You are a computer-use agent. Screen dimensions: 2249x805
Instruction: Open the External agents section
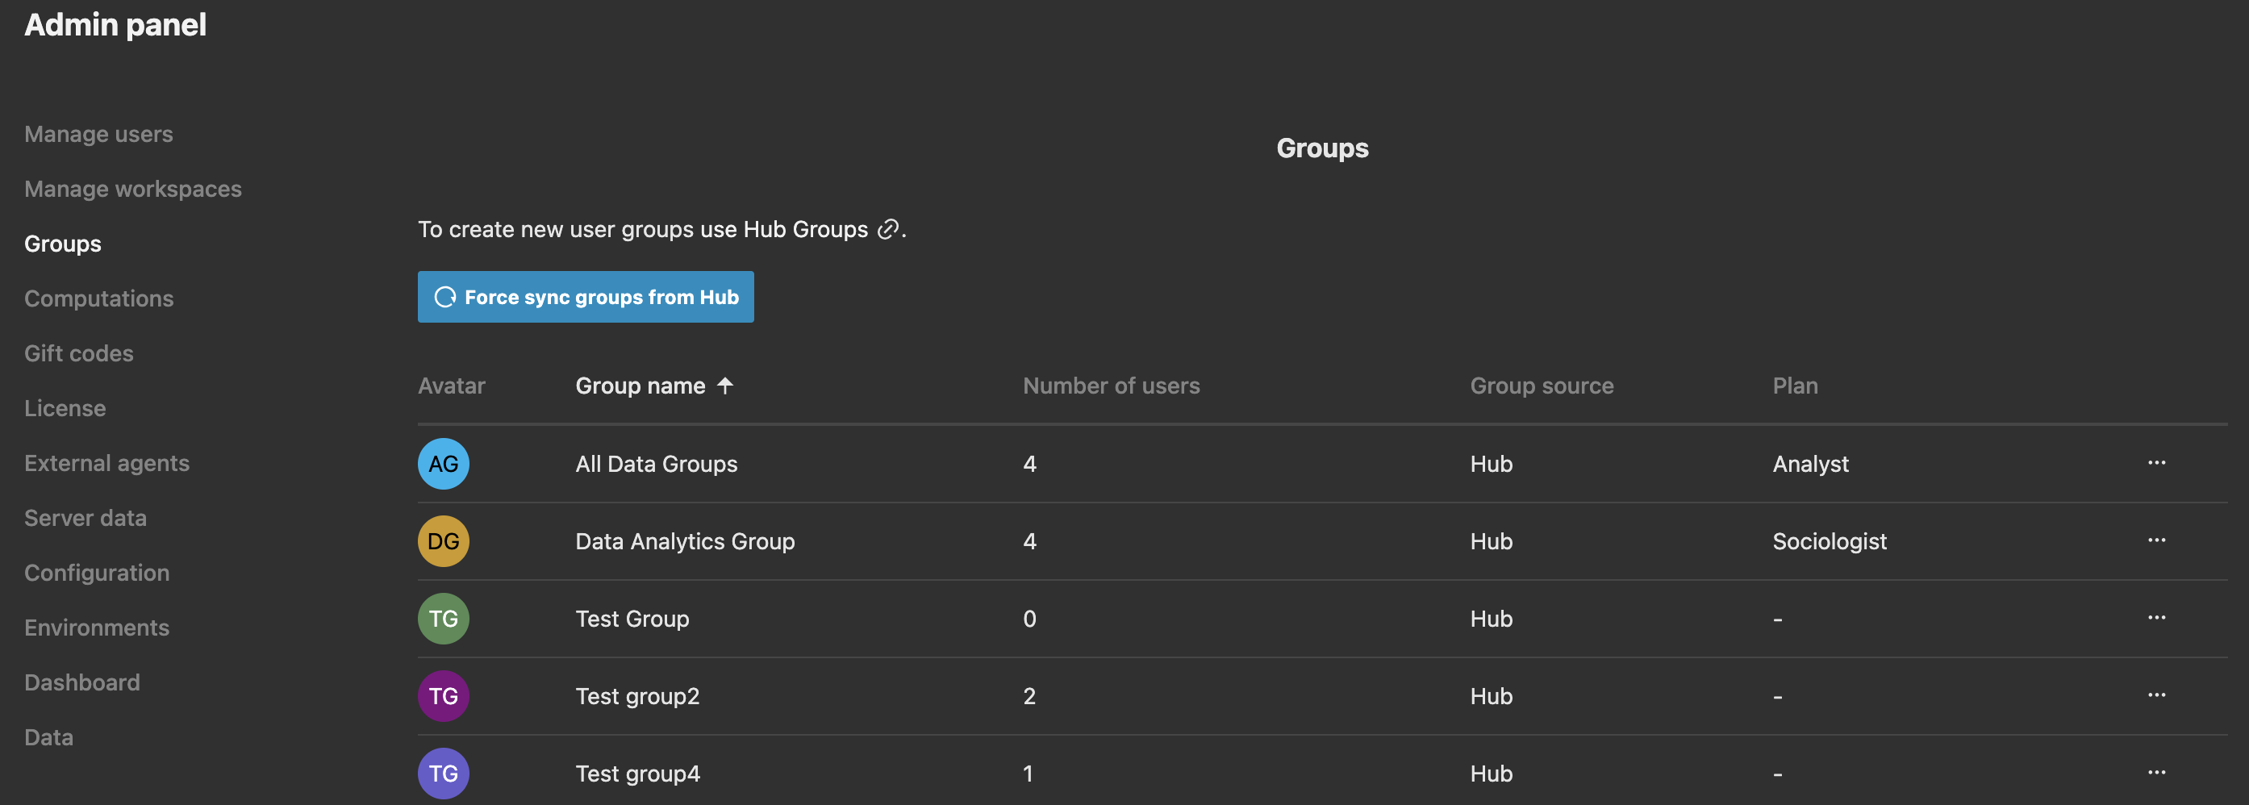[107, 463]
